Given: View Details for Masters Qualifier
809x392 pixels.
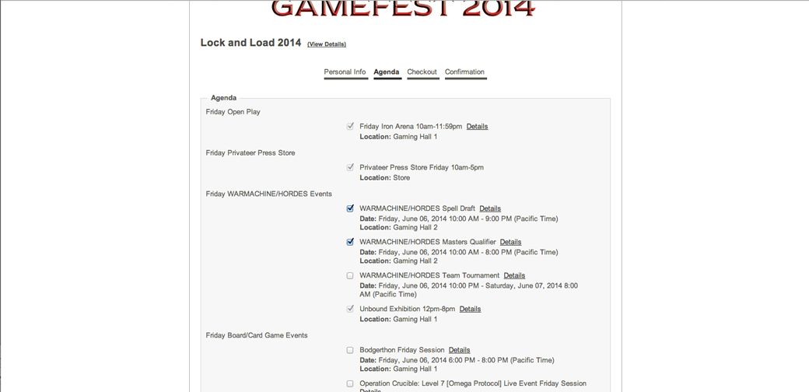Looking at the screenshot, I should pyautogui.click(x=510, y=243).
